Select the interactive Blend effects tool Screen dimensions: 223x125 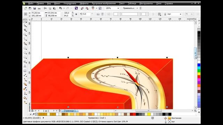point(25,84)
